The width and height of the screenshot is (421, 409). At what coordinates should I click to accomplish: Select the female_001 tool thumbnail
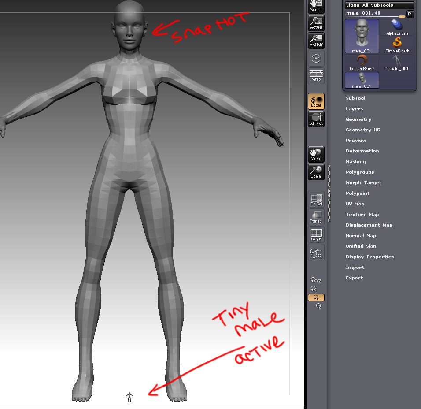[x=397, y=63]
